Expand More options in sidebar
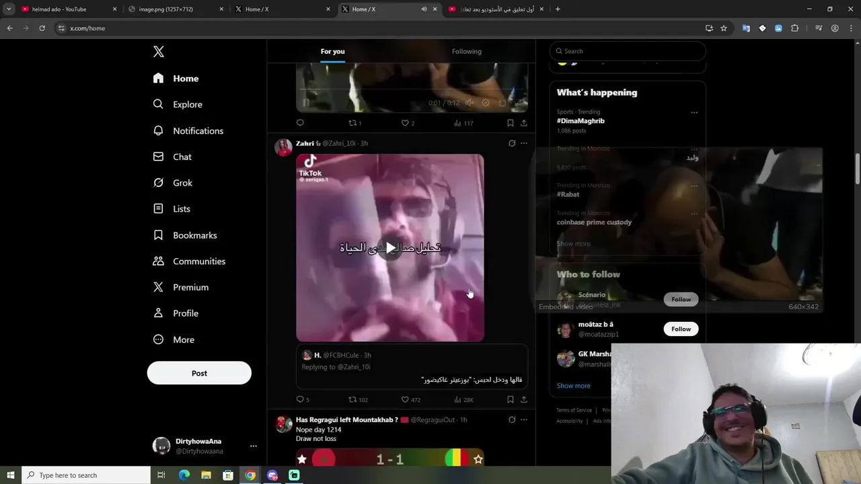Screen dimensions: 861x484 (174, 339)
